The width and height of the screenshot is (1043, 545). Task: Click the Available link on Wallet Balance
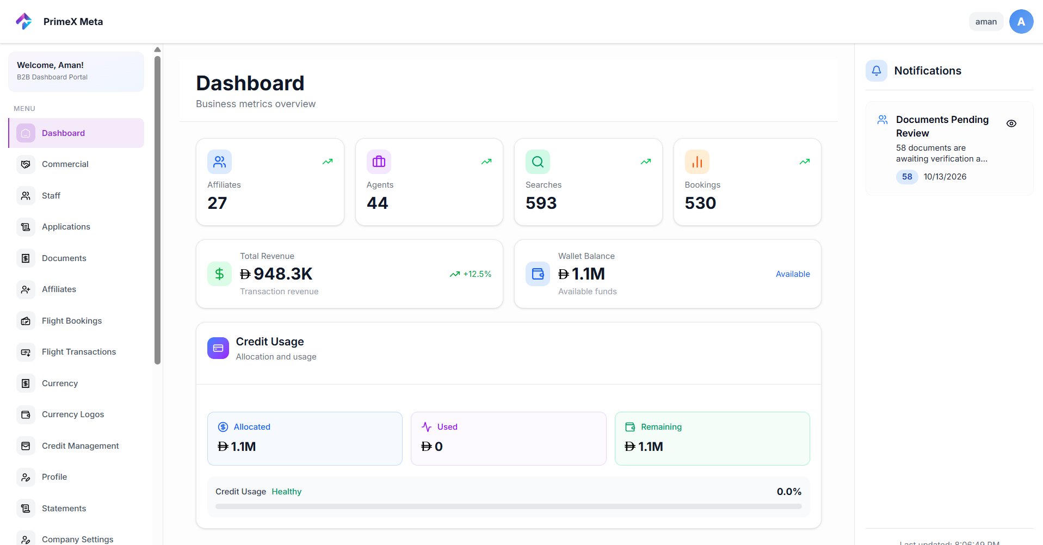(x=793, y=274)
